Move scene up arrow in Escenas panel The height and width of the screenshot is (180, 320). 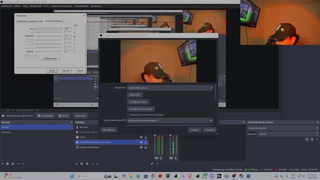18,164
